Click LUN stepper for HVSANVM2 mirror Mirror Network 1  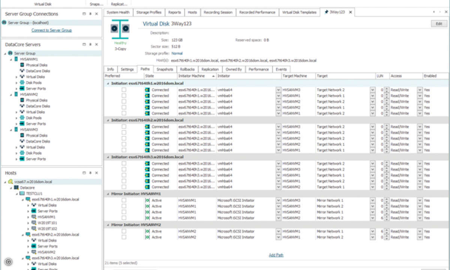[x=387, y=231]
